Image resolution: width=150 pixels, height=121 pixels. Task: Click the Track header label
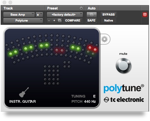click(x=8, y=8)
